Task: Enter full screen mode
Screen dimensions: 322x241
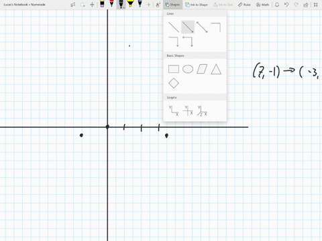Action: [x=316, y=5]
